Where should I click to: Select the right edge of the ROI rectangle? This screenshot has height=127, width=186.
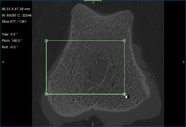click(x=125, y=67)
